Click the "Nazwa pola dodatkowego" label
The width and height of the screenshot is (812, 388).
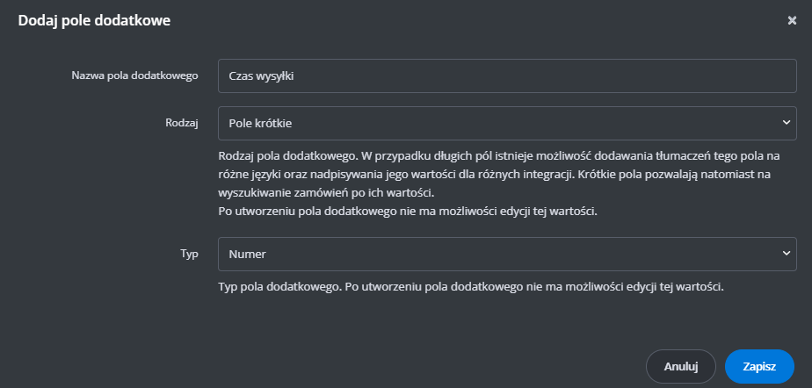[x=134, y=75]
